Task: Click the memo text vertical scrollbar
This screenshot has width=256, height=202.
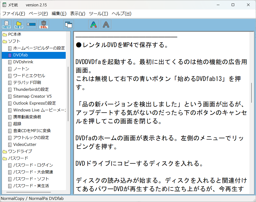Action: point(251,92)
